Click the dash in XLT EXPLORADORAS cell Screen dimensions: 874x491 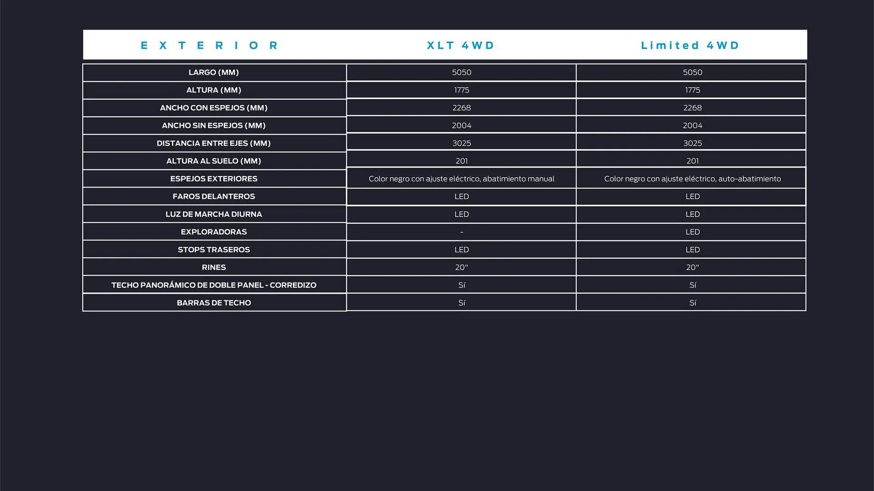pyautogui.click(x=462, y=232)
